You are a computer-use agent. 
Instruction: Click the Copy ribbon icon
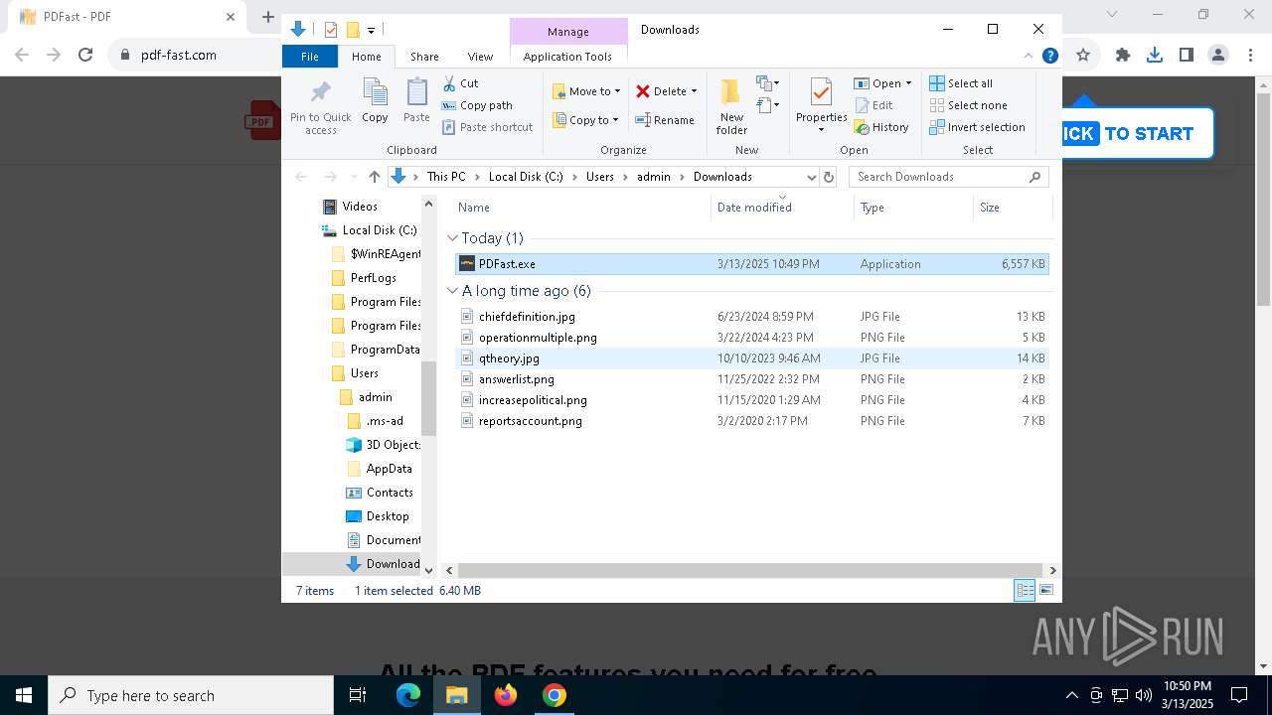click(x=375, y=101)
